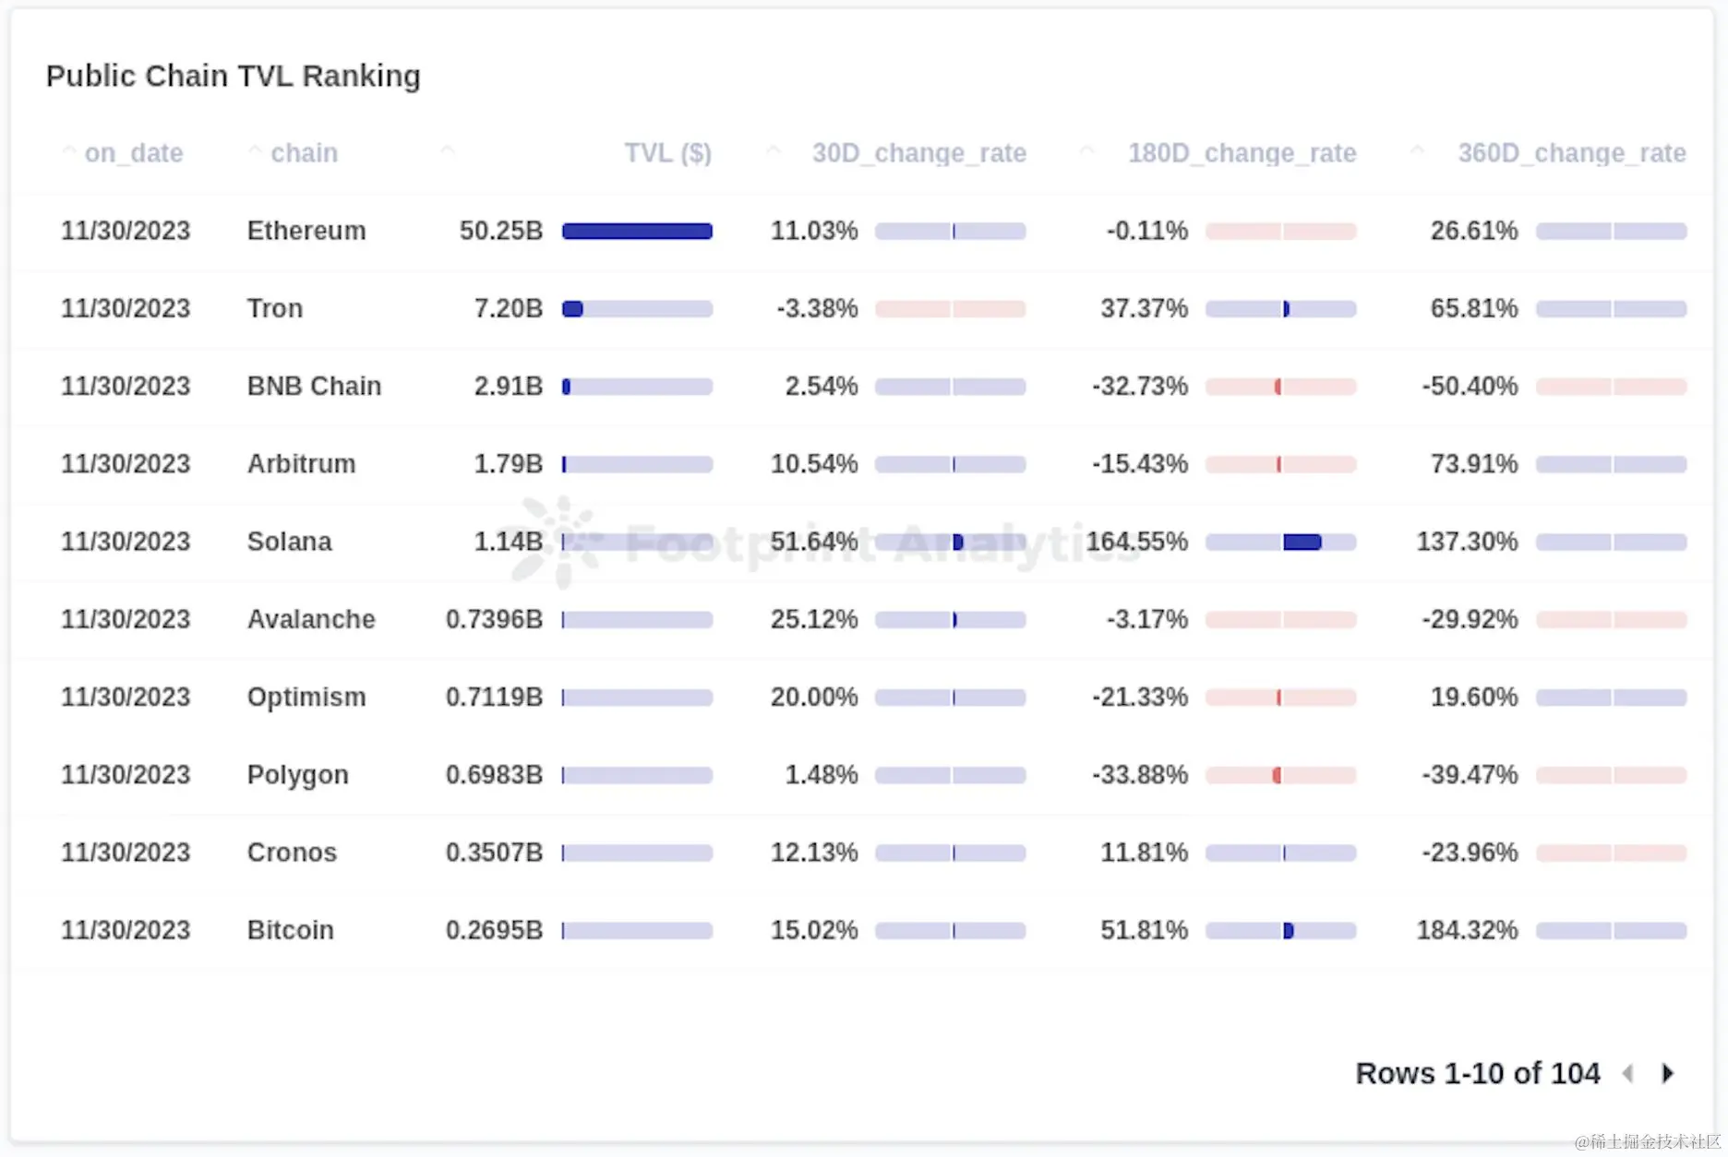The image size is (1728, 1157).
Task: Click the 137.30% 360D change value
Action: [1468, 542]
